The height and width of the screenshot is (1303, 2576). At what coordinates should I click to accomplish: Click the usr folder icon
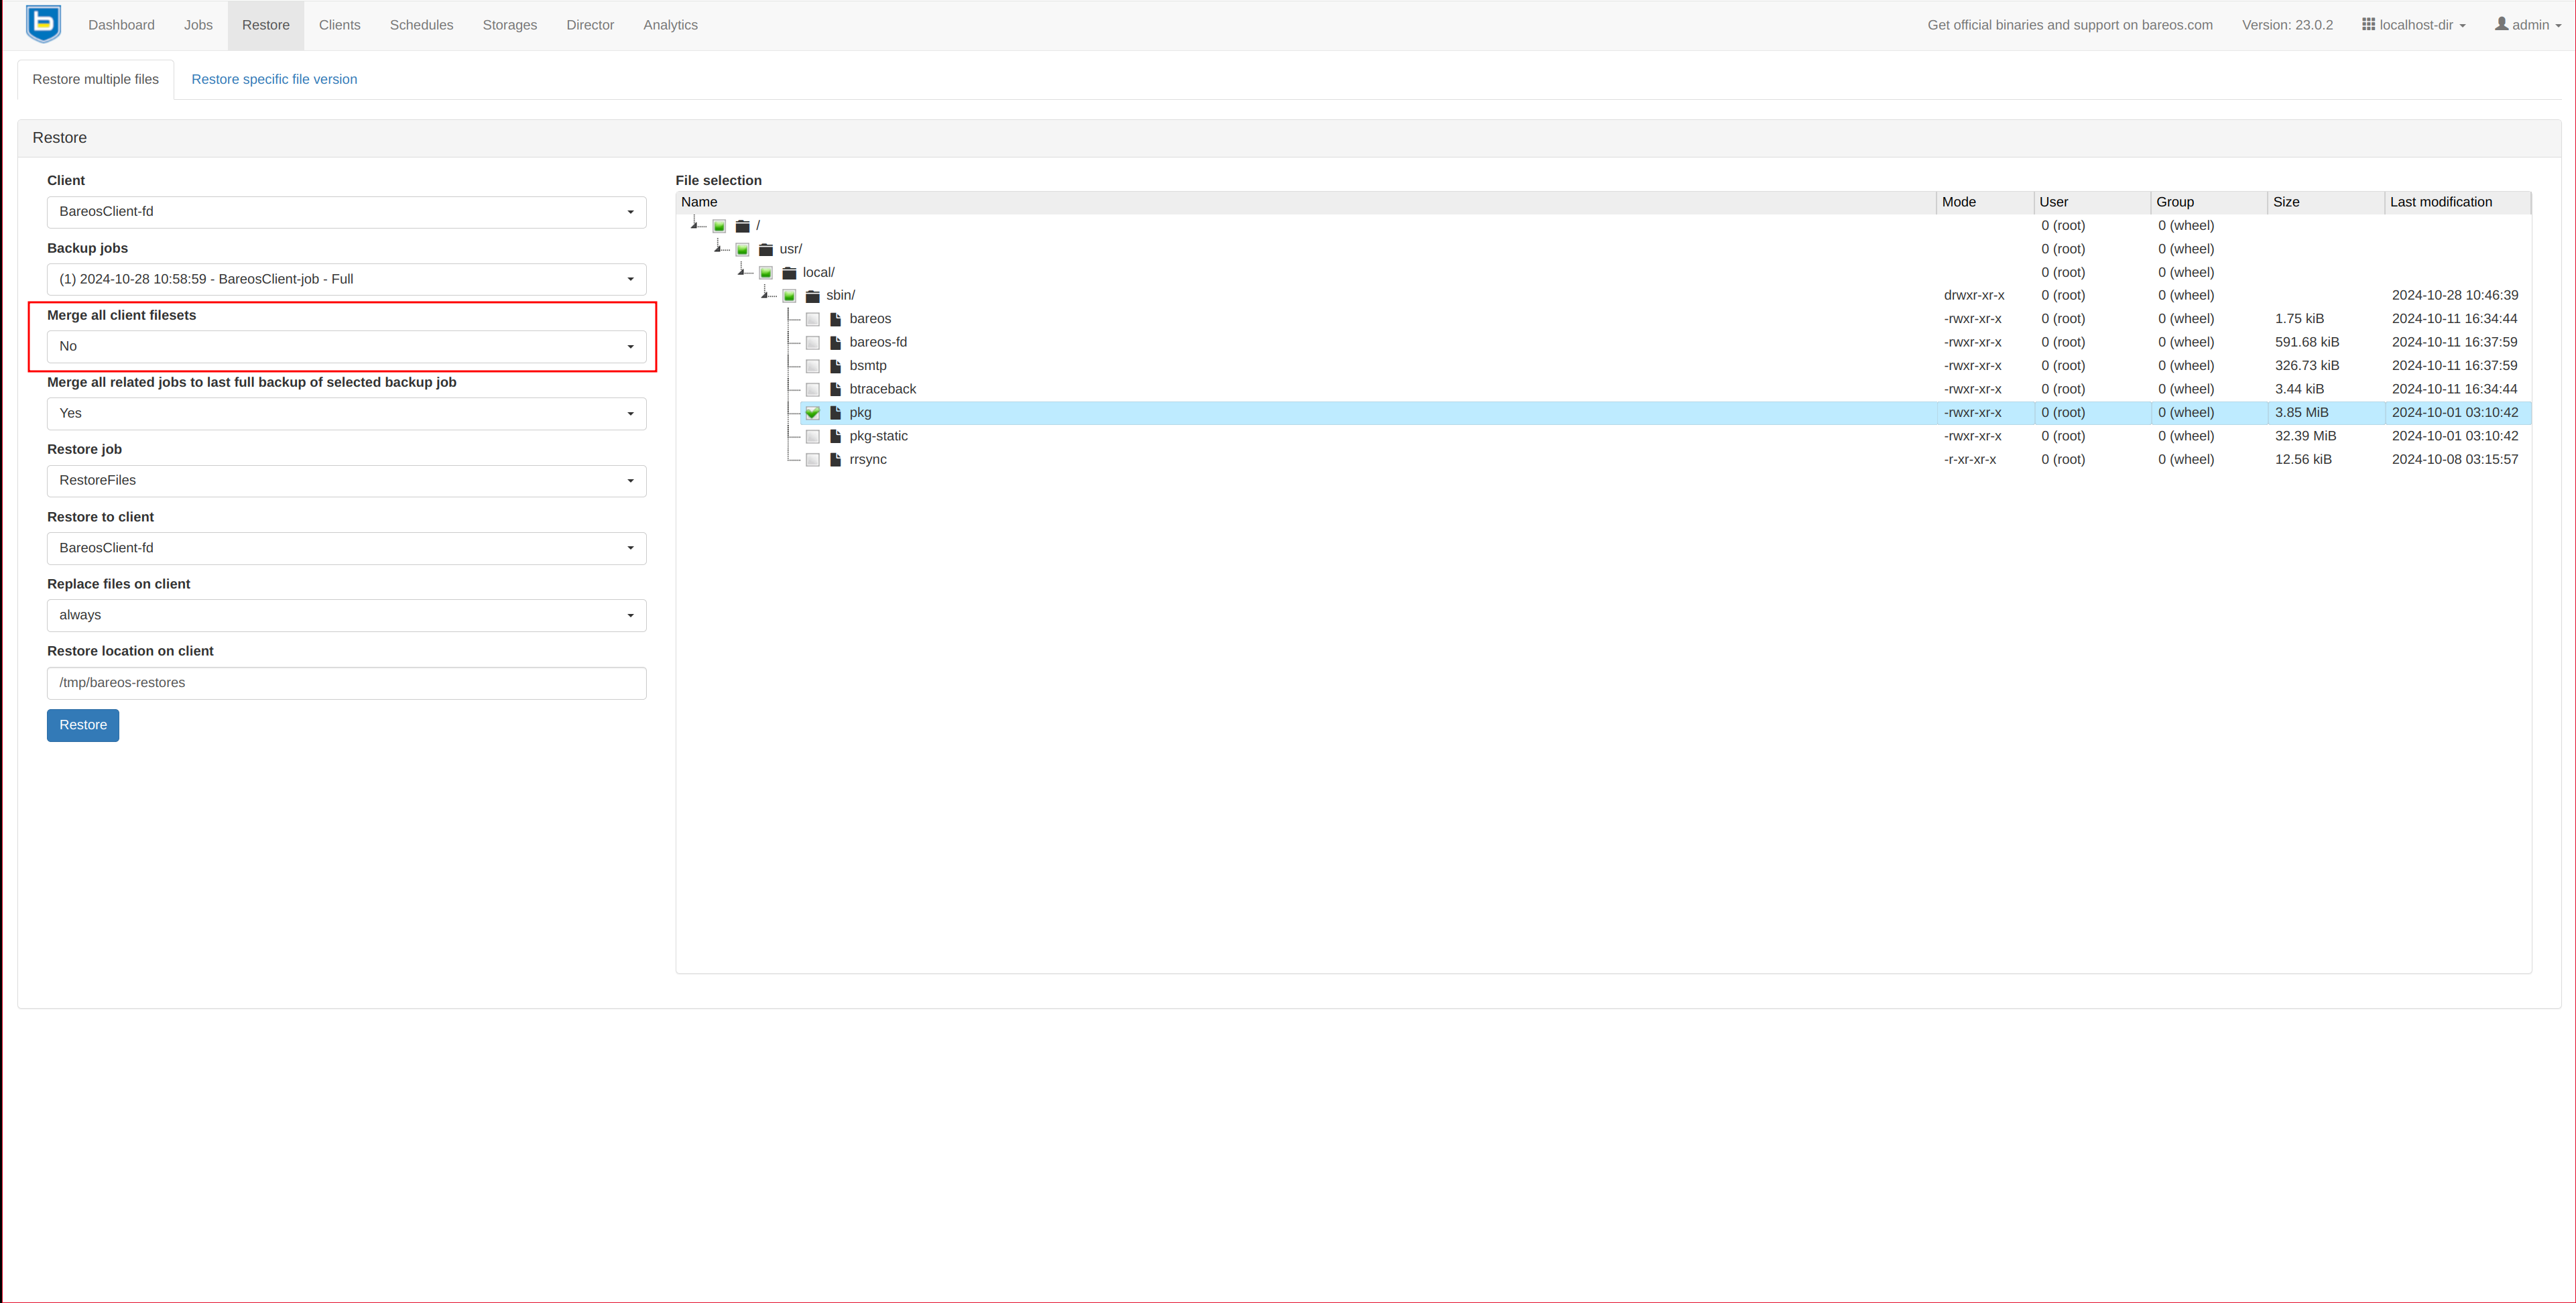pos(766,250)
